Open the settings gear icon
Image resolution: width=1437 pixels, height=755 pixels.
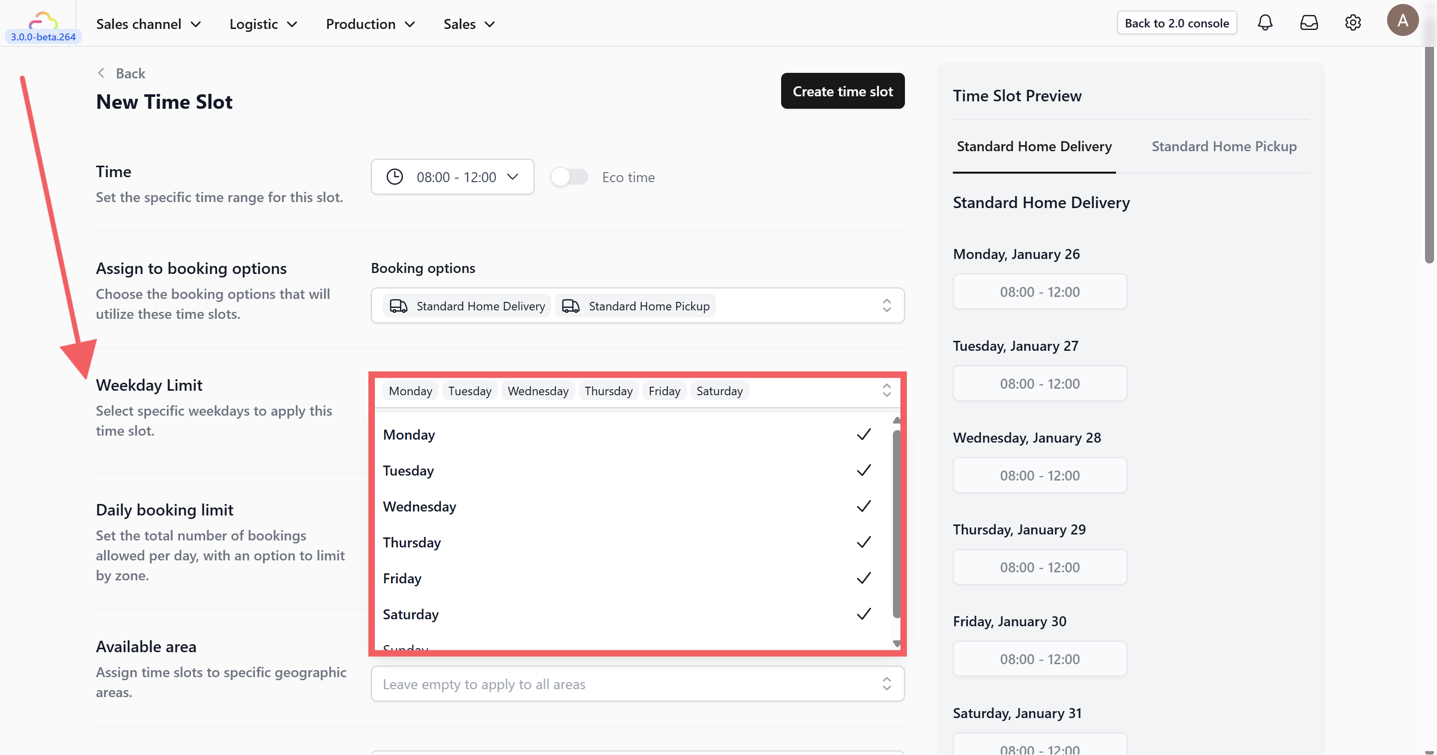(1352, 23)
